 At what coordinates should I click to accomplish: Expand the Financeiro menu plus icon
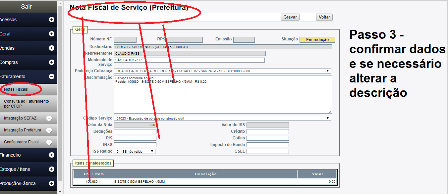tap(51, 155)
